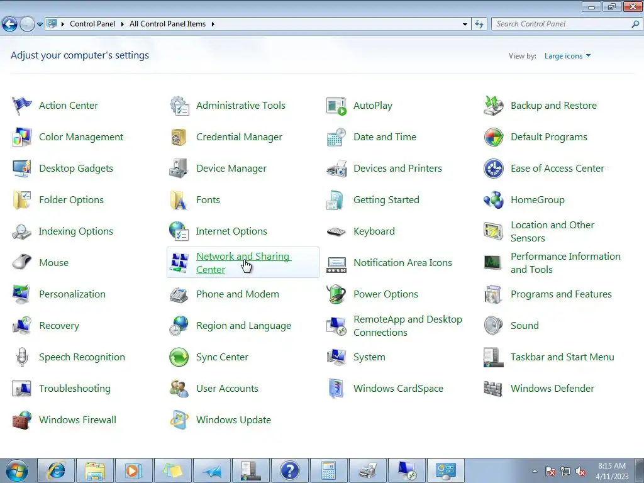
Task: Open the Region and Language link
Action: coord(243,326)
